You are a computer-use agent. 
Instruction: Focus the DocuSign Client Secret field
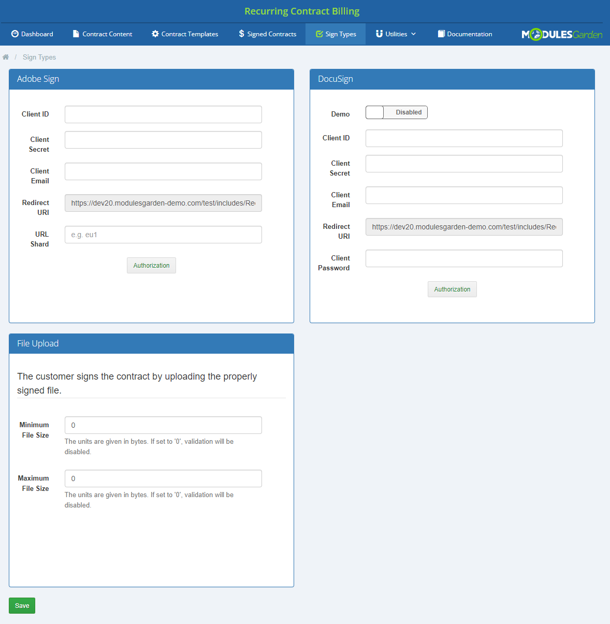(464, 164)
